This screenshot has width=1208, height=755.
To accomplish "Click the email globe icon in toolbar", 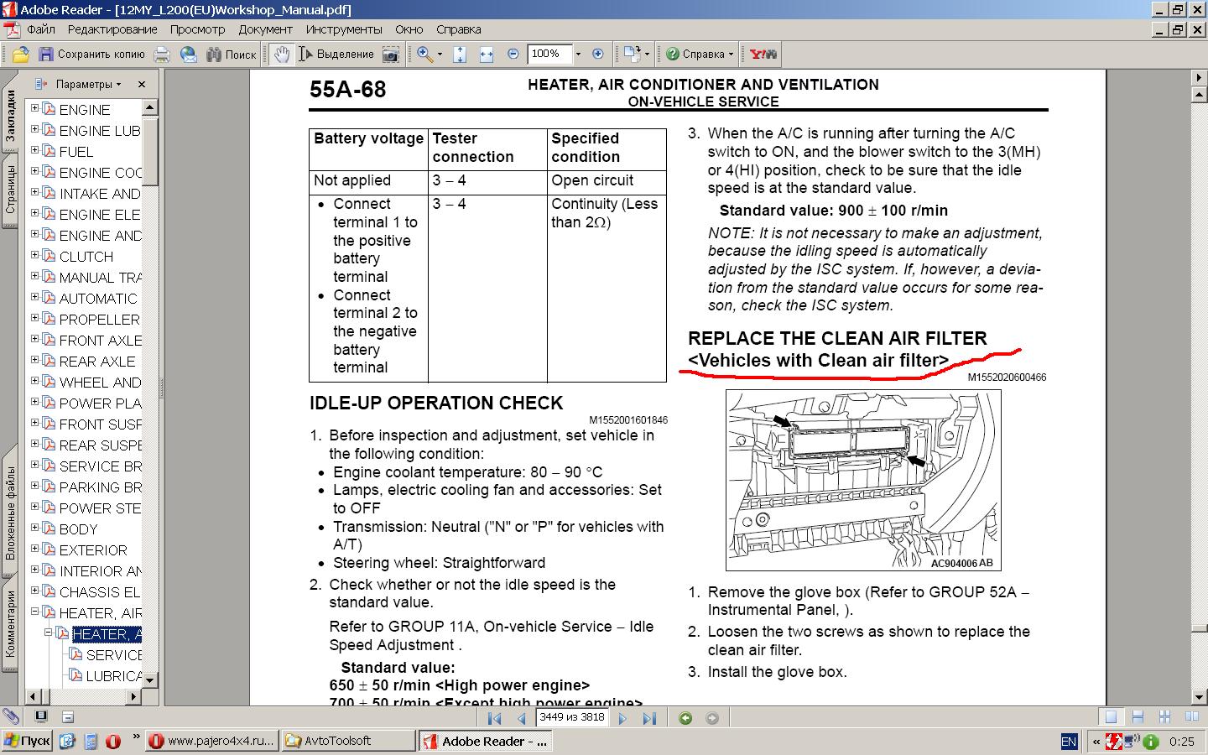I will tap(189, 55).
